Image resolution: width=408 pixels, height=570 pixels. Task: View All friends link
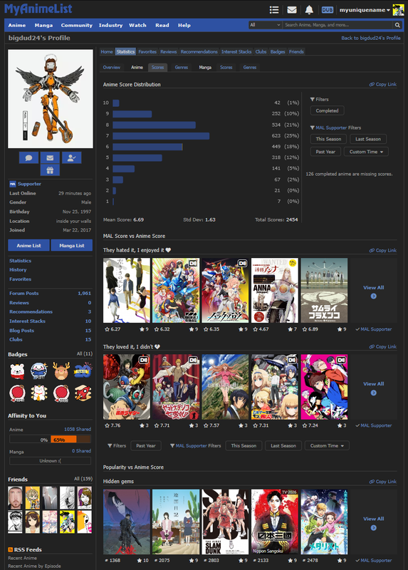[x=83, y=479]
